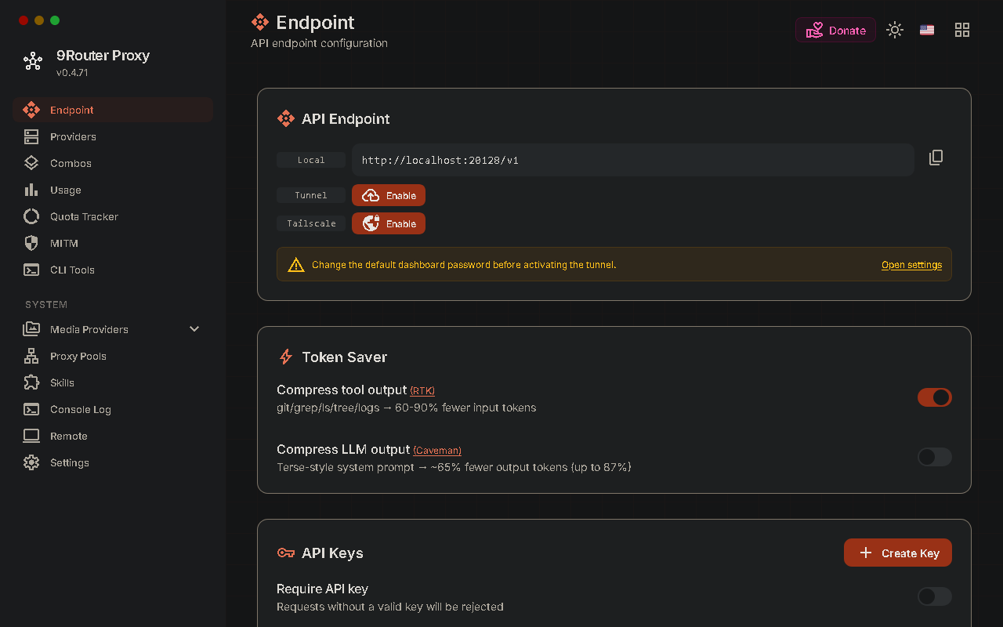
Task: Click the yellow warning triangle icon
Action: tap(296, 265)
